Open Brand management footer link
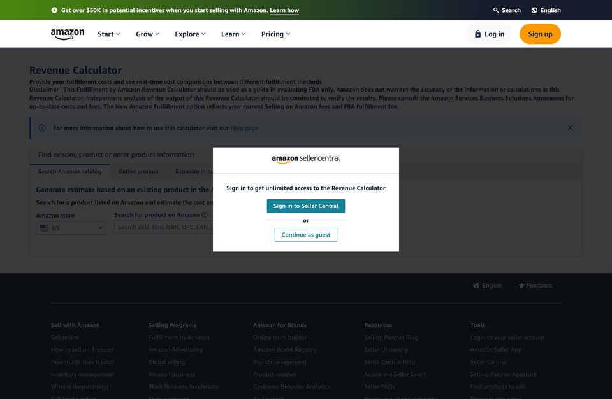Image resolution: width=612 pixels, height=399 pixels. coord(280,362)
